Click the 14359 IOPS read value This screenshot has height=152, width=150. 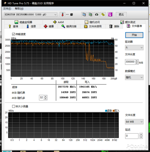68,92
